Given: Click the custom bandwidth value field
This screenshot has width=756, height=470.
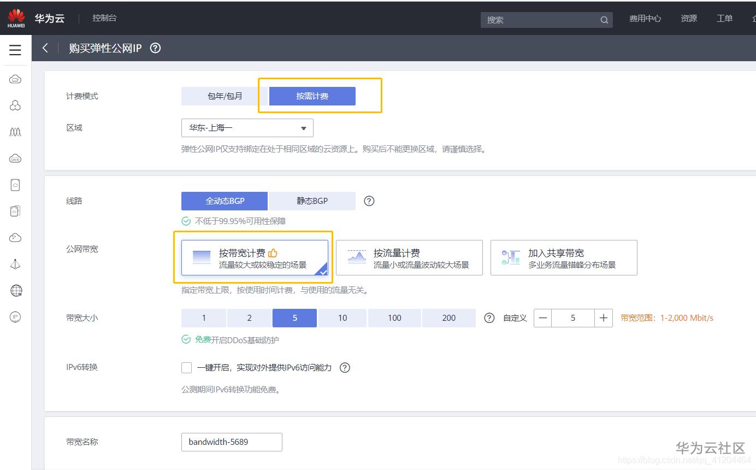Looking at the screenshot, I should (573, 318).
